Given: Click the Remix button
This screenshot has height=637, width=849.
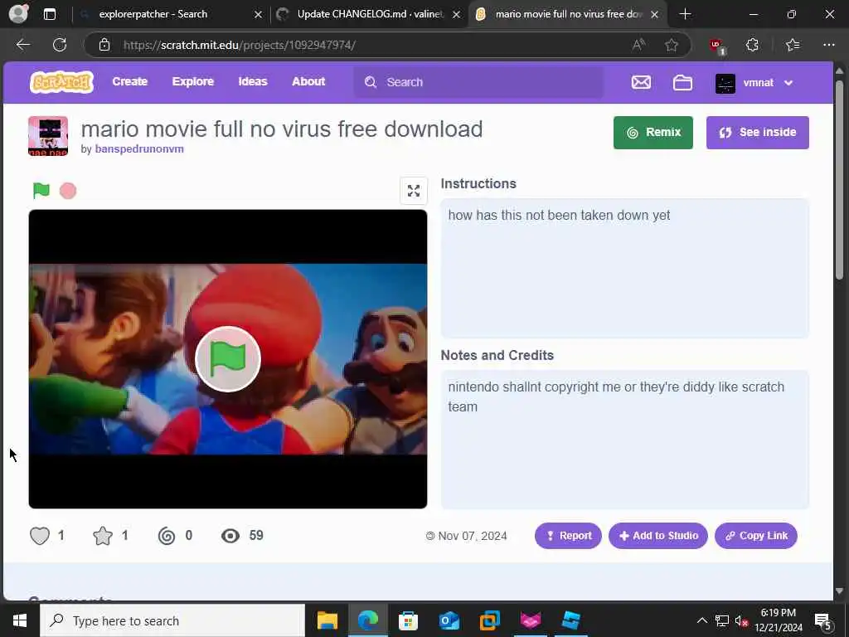Looking at the screenshot, I should pos(653,132).
